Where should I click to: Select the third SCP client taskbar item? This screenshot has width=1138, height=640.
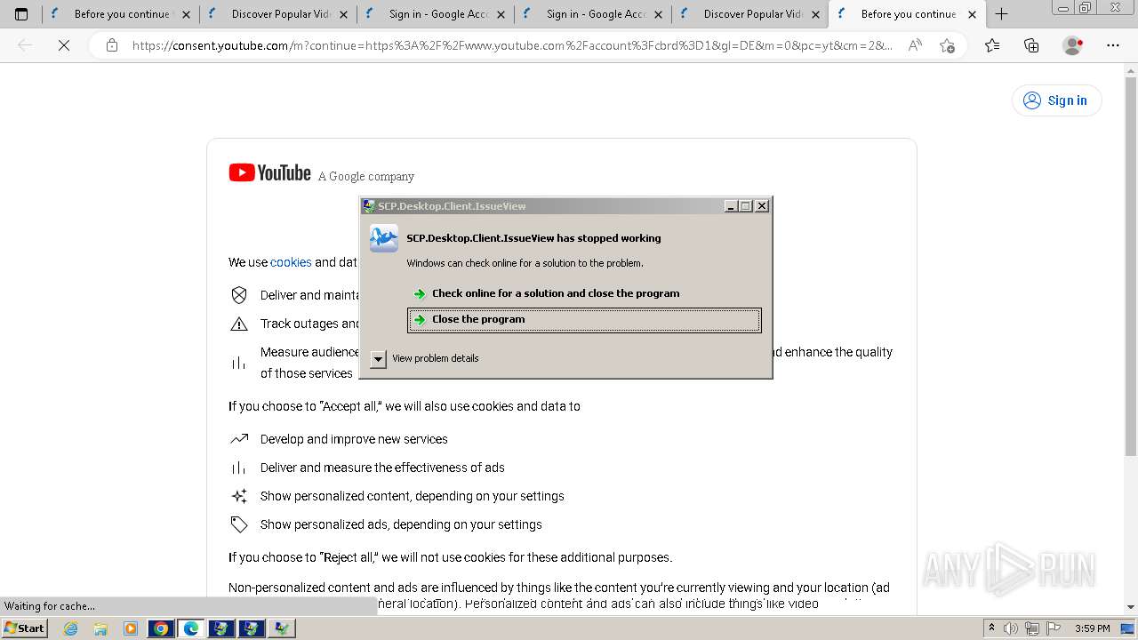click(x=282, y=628)
